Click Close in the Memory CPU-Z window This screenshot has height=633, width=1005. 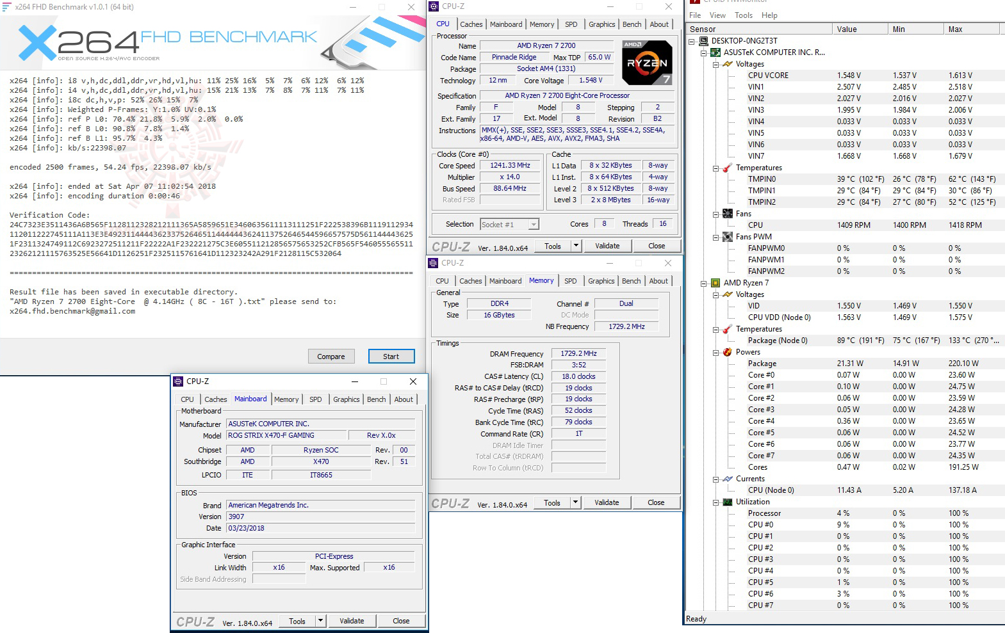tap(656, 502)
